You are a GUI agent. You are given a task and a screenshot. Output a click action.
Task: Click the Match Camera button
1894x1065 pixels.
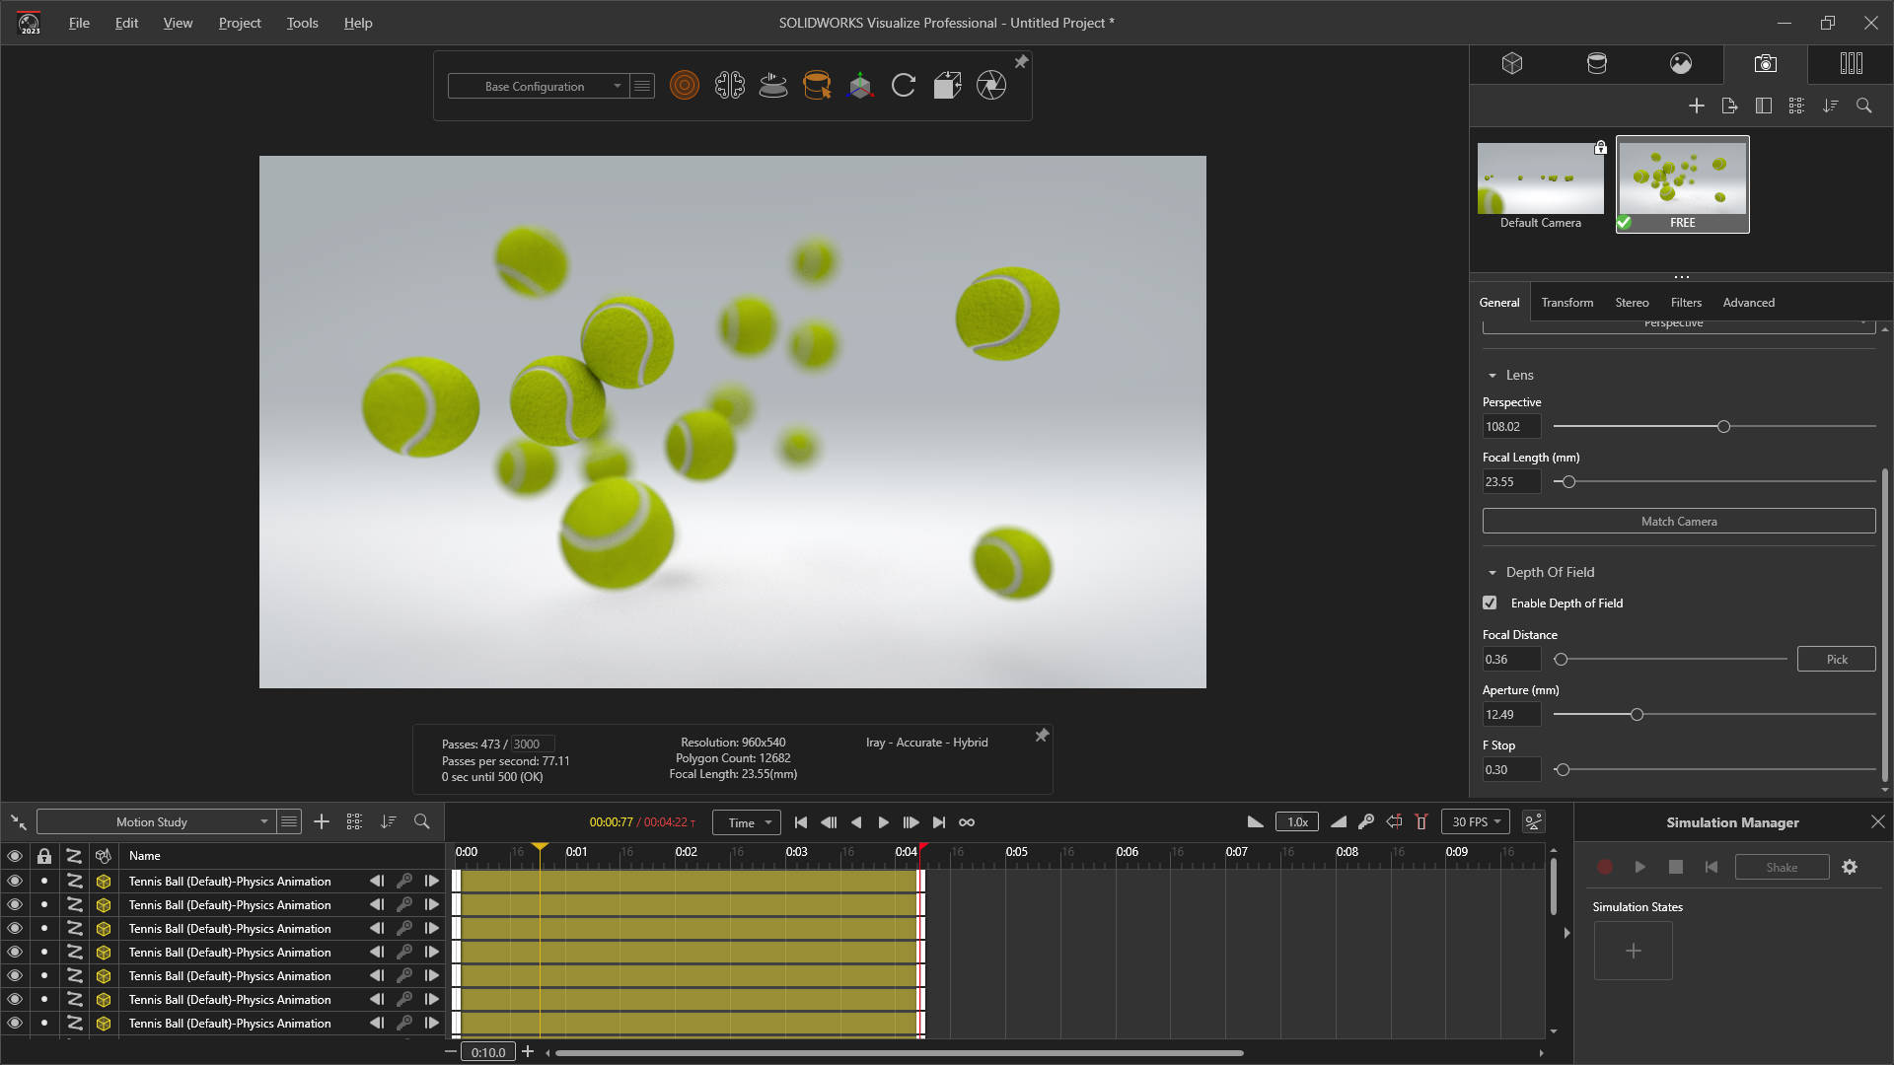click(1678, 521)
